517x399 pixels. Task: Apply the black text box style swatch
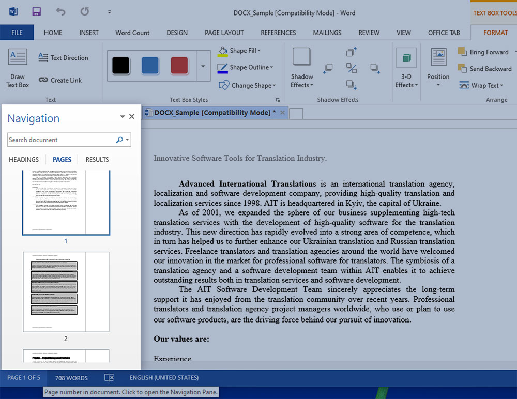120,65
